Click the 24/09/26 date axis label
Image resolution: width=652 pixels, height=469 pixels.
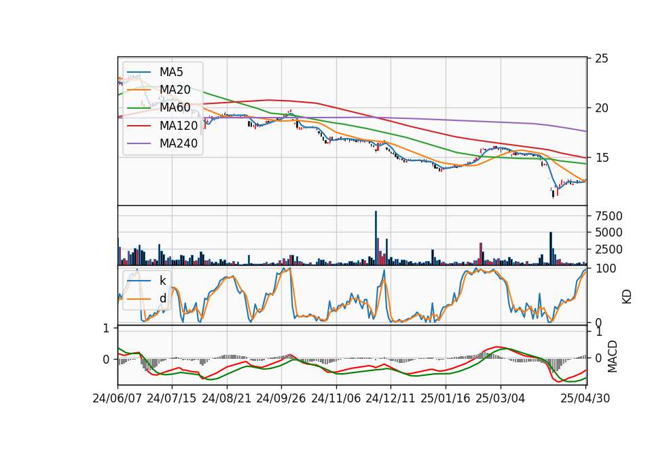point(280,398)
